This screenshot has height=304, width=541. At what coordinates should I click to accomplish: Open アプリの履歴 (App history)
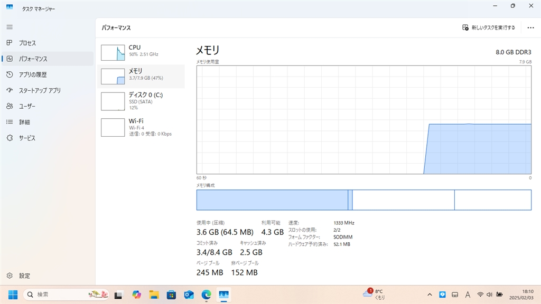pyautogui.click(x=48, y=75)
